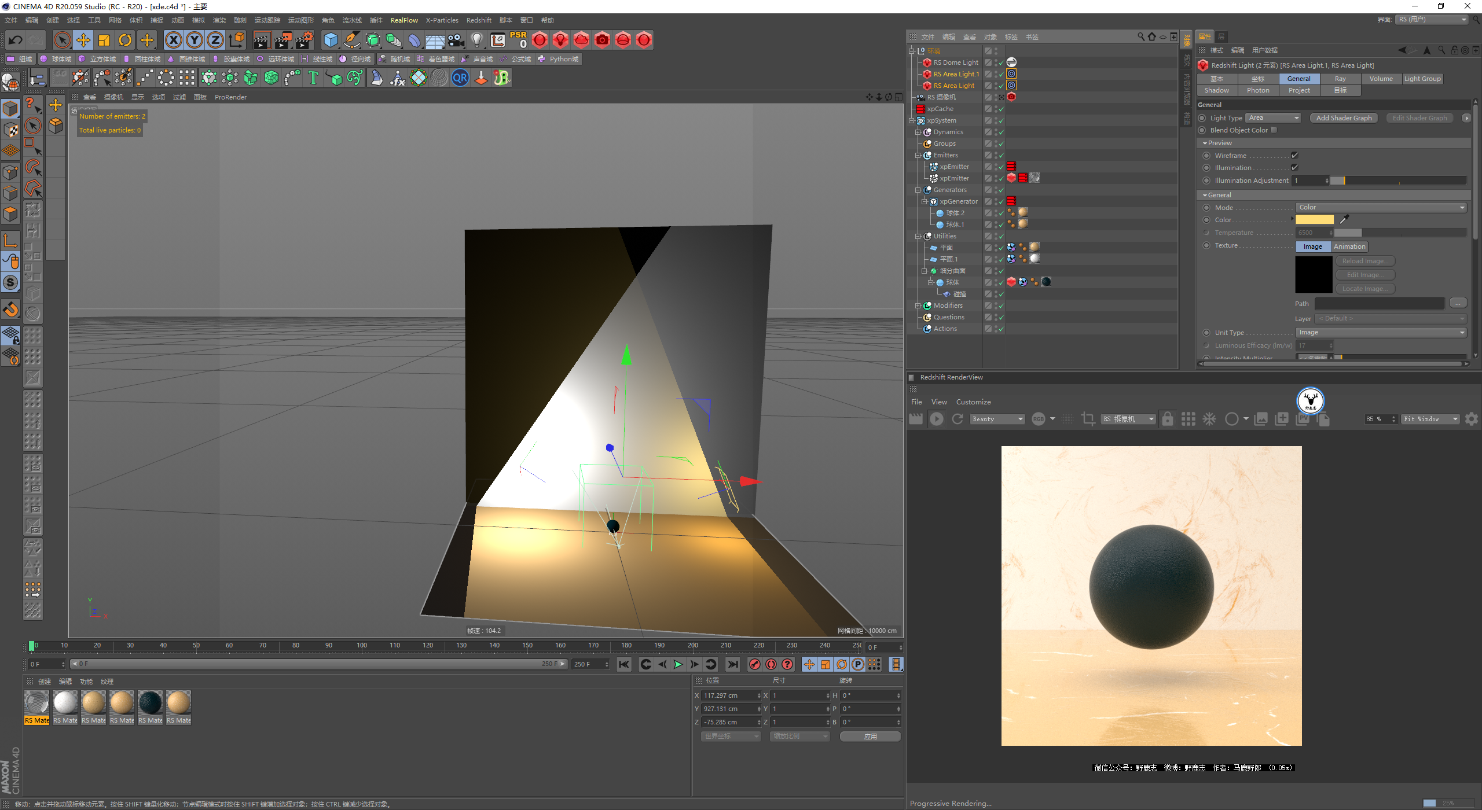1482x810 pixels.
Task: Click the Undo arrow icon
Action: tap(16, 40)
